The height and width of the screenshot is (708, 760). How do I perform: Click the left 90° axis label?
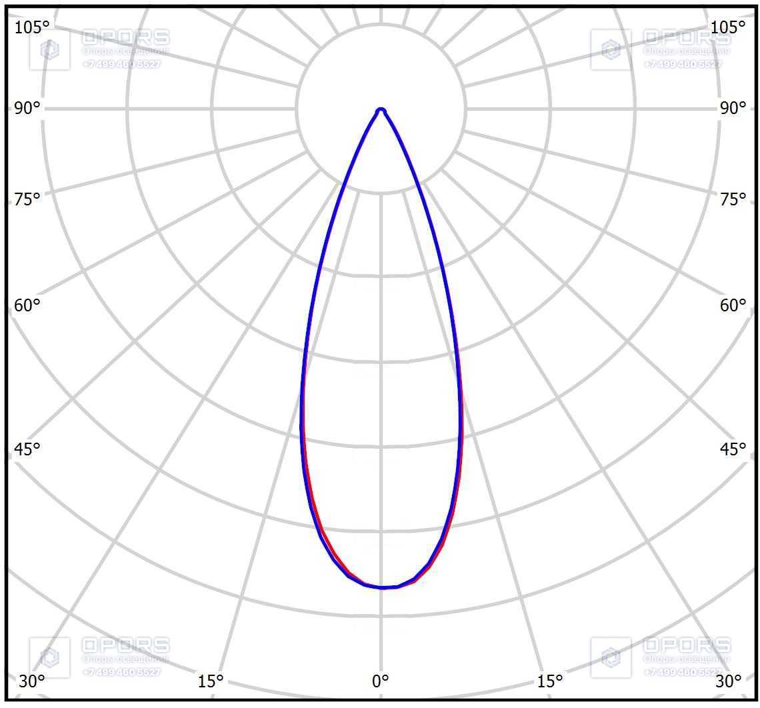point(27,108)
